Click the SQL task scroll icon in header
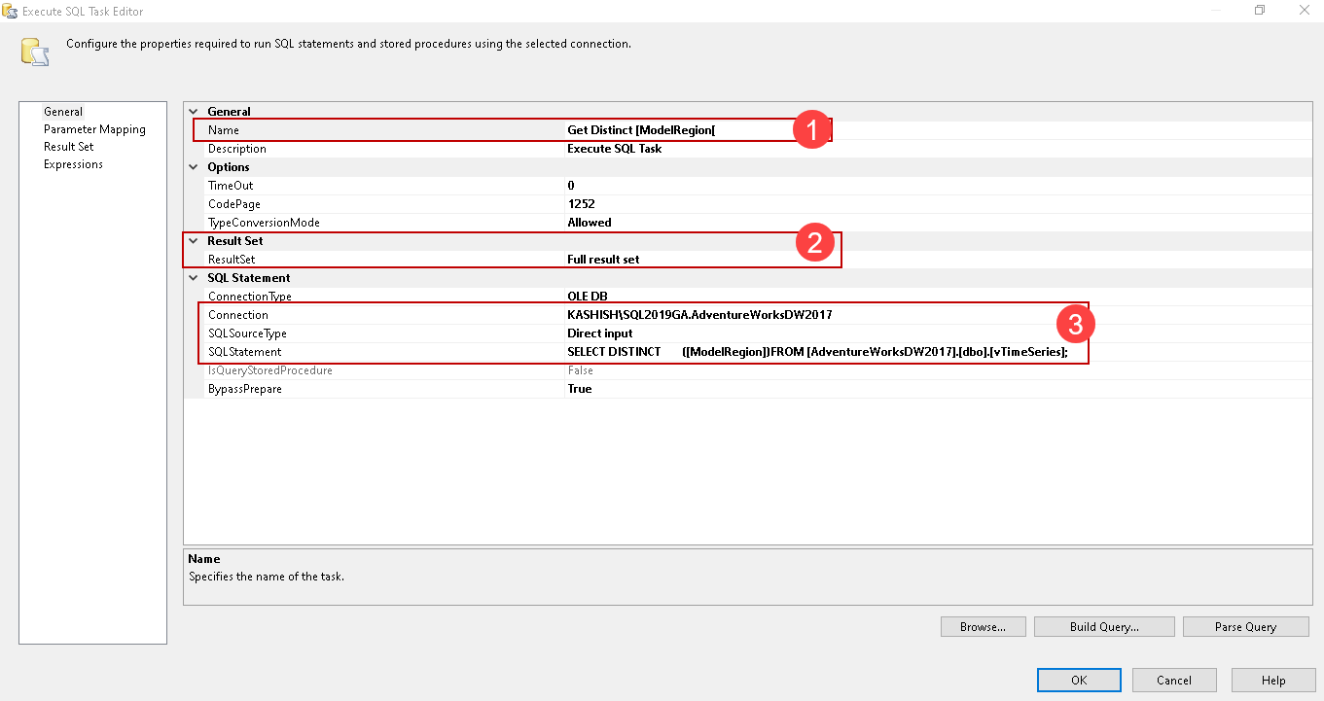This screenshot has height=701, width=1324. [36, 52]
